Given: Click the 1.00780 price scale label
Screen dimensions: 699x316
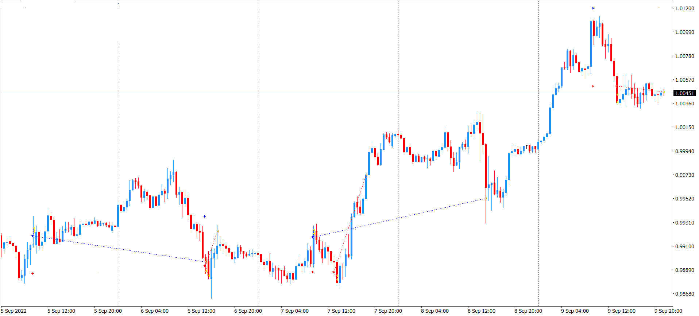Looking at the screenshot, I should point(685,56).
